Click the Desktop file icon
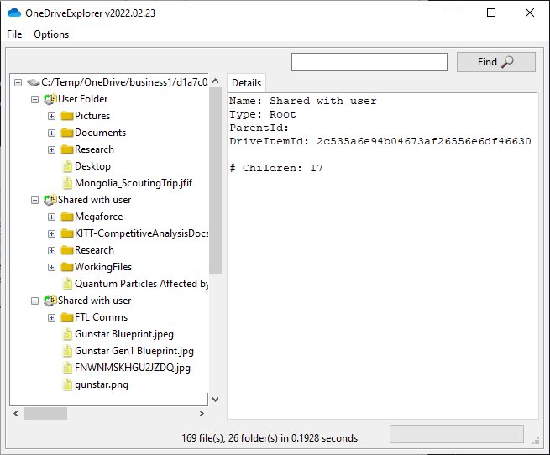 (67, 166)
